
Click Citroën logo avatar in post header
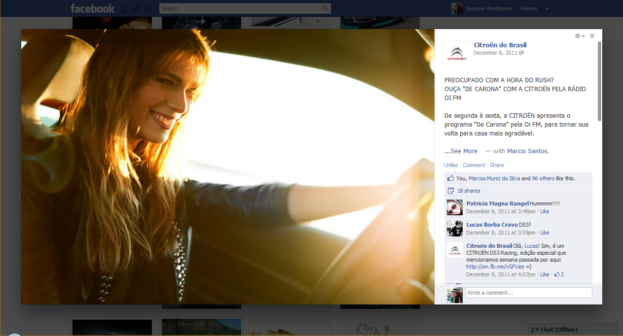point(457,53)
